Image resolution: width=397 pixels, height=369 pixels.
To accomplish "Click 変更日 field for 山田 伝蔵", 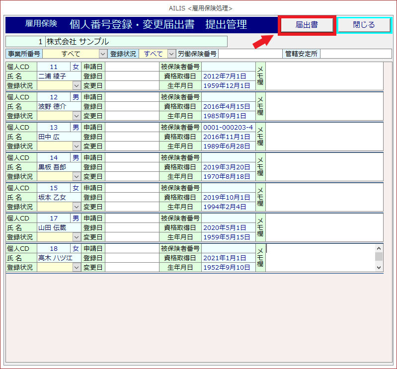I will pos(132,237).
